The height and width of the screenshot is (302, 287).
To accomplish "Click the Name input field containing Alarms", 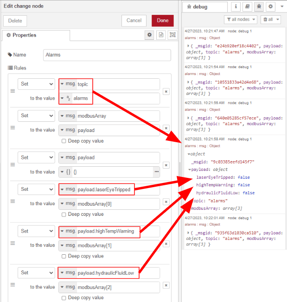I will [107, 55].
